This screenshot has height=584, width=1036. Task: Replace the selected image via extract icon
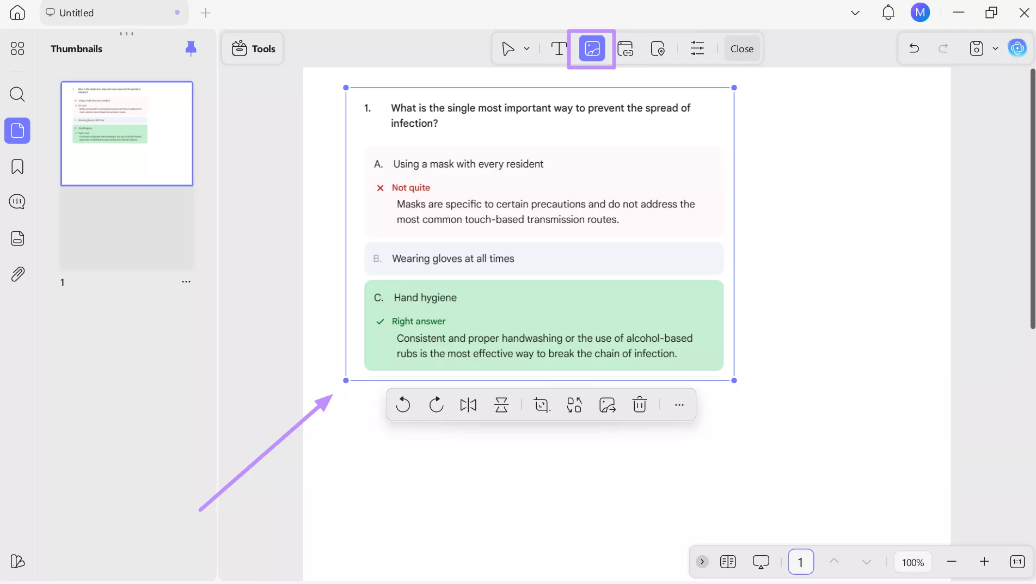pos(606,405)
